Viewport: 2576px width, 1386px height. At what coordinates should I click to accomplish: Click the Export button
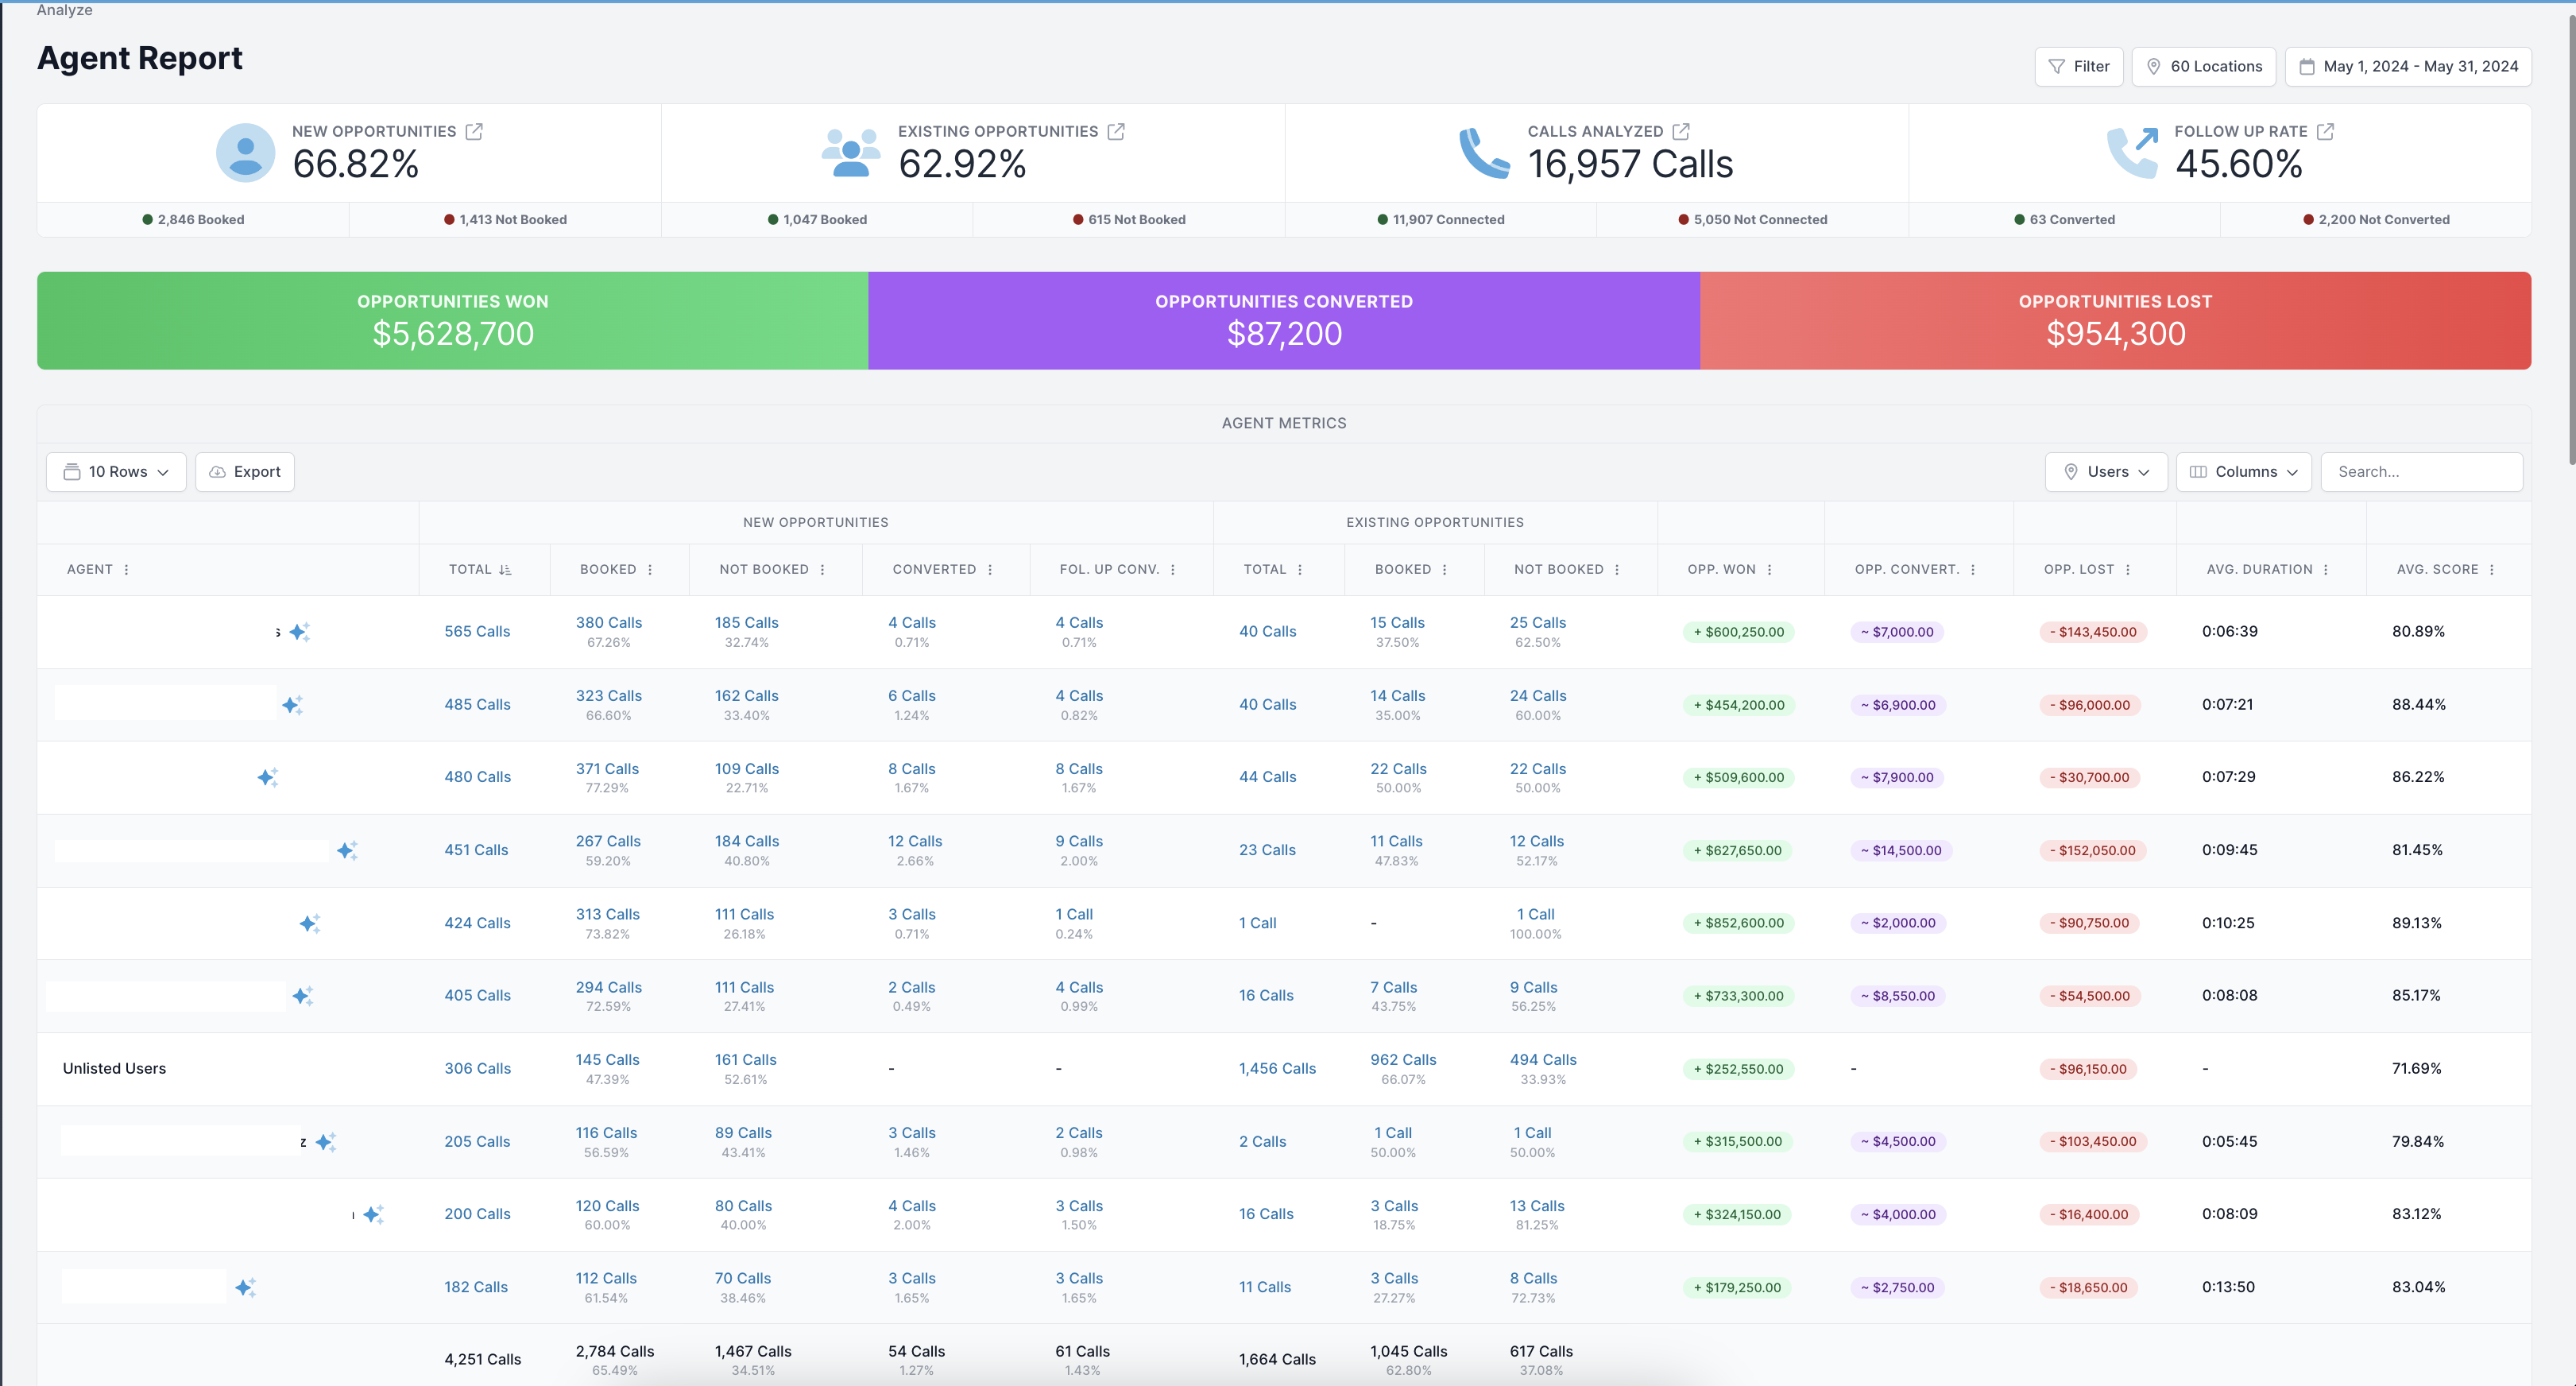click(x=245, y=471)
